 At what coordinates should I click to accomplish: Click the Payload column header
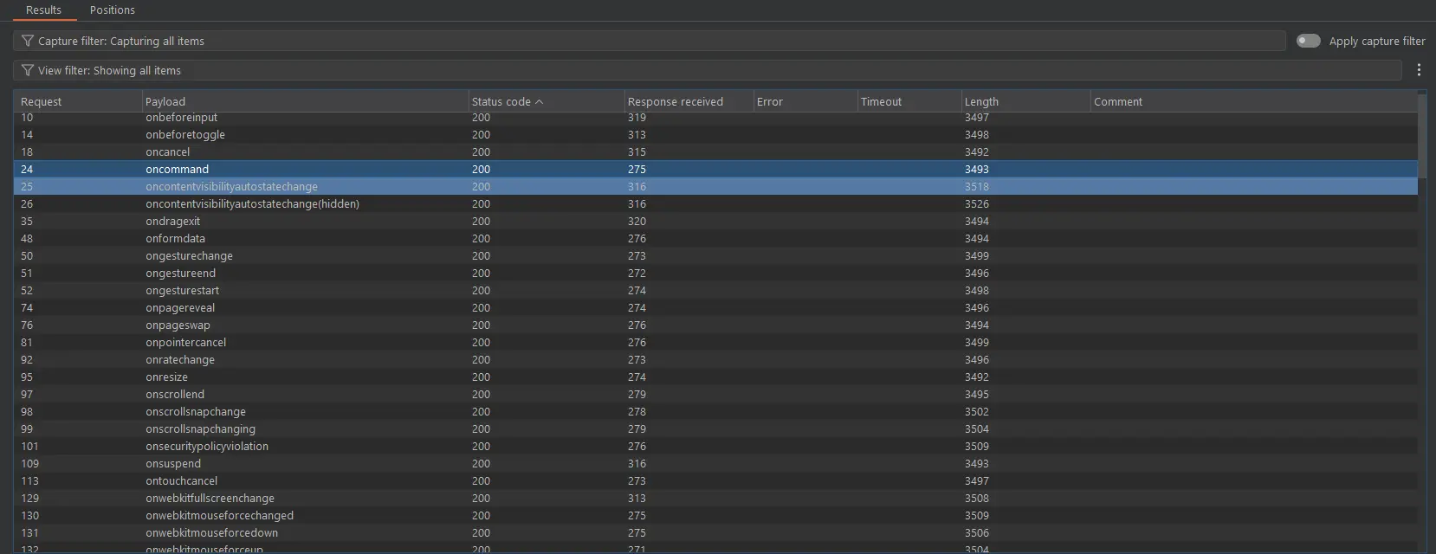pos(165,101)
